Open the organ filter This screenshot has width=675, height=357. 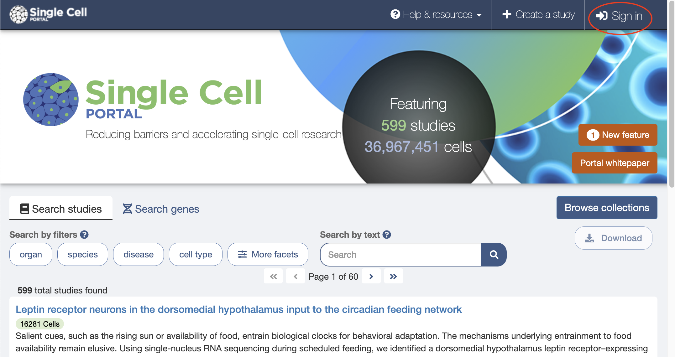coord(31,254)
